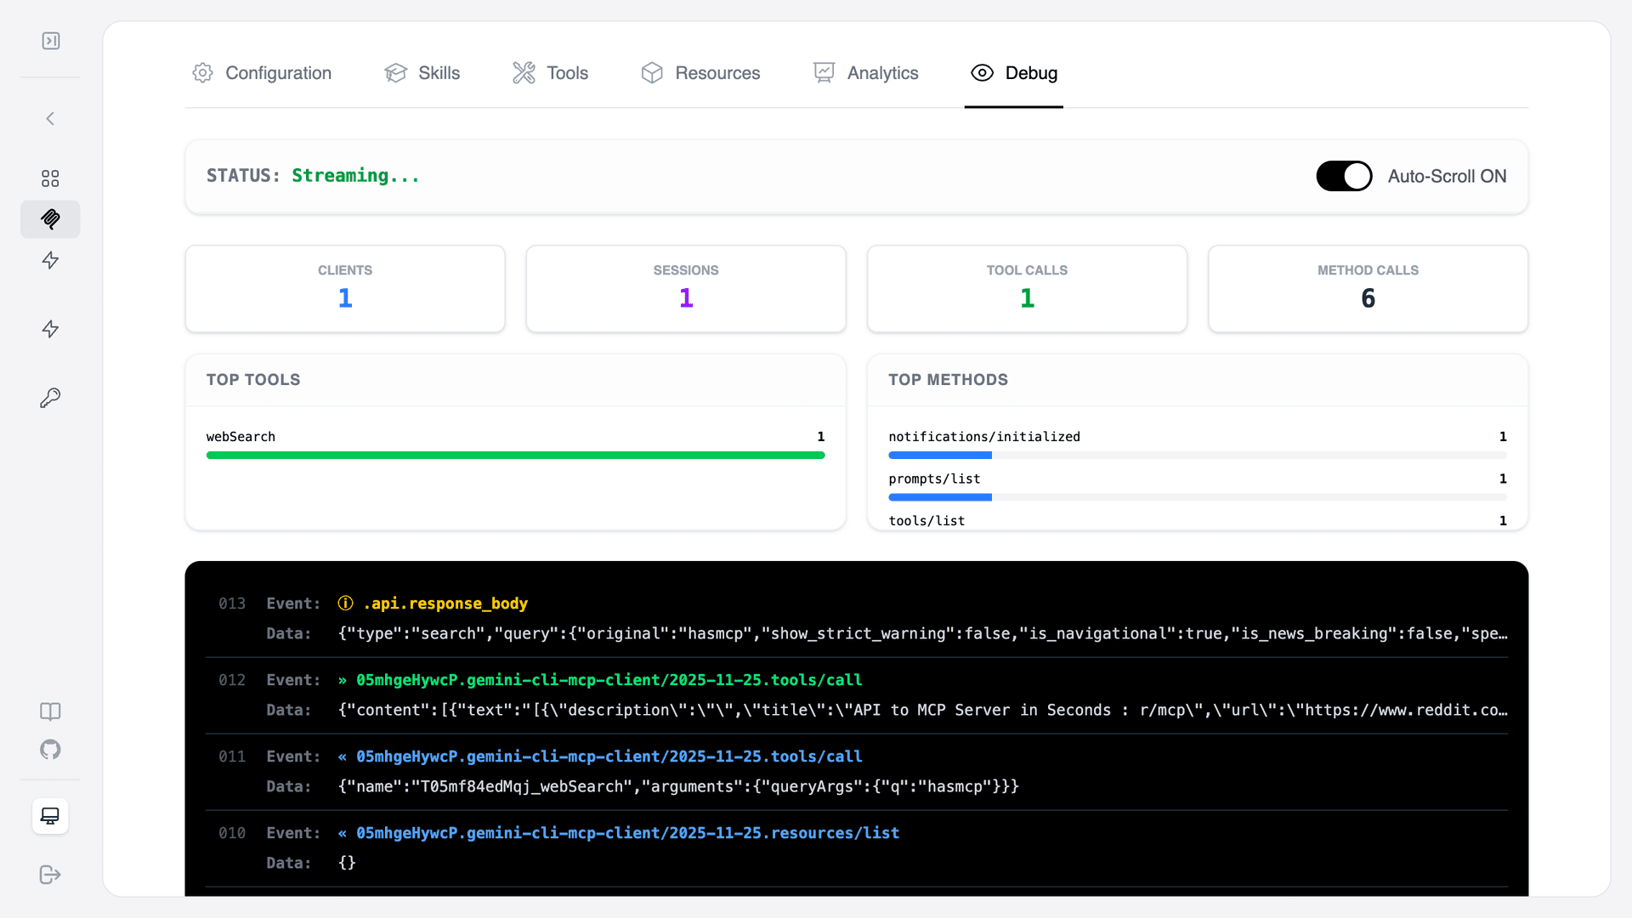This screenshot has height=918, width=1632.
Task: Open the dashboard grid icon
Action: coord(50,178)
